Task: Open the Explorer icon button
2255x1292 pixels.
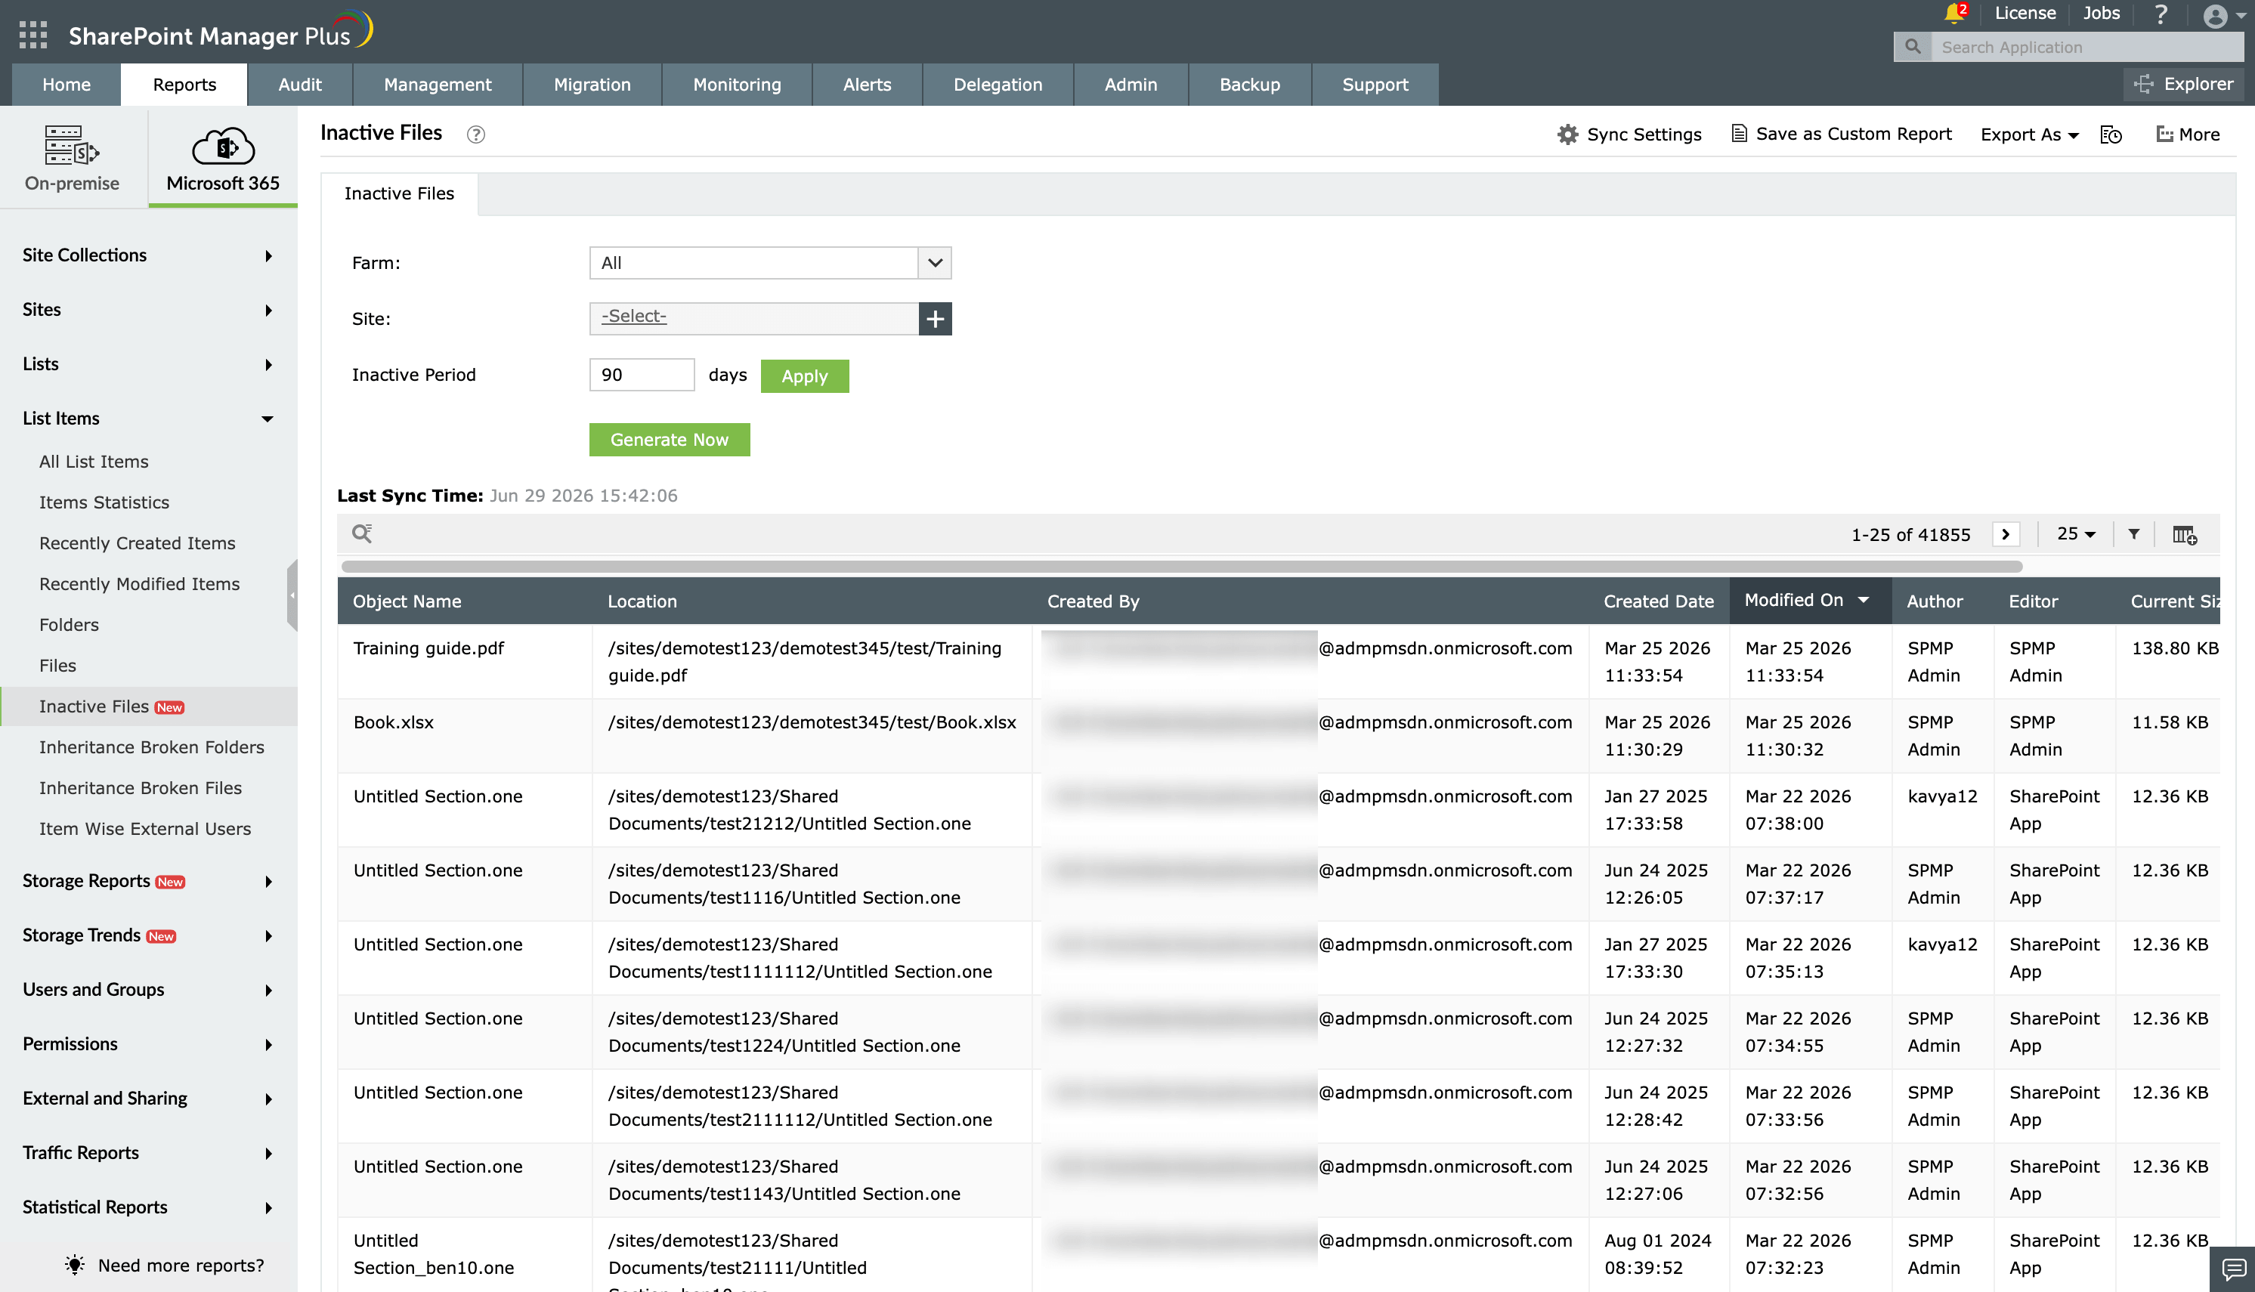Action: 2184,83
